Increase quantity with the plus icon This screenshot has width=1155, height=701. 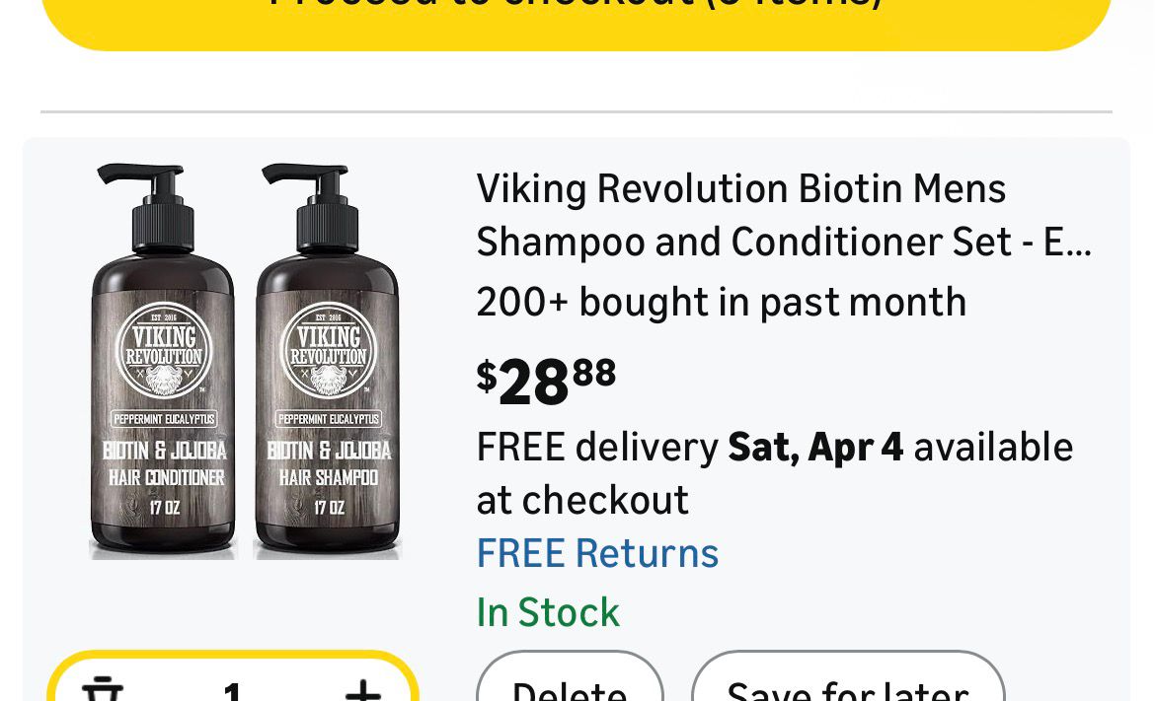pos(362,690)
